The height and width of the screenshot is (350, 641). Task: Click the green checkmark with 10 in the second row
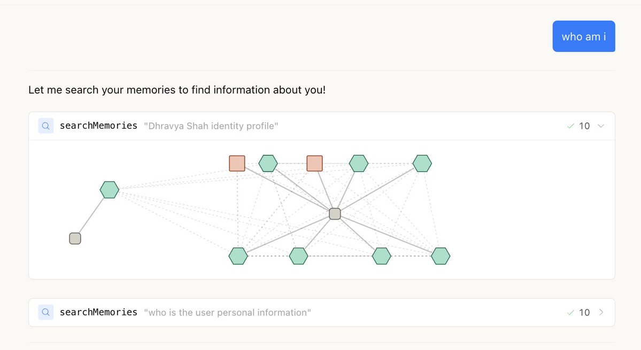point(578,313)
